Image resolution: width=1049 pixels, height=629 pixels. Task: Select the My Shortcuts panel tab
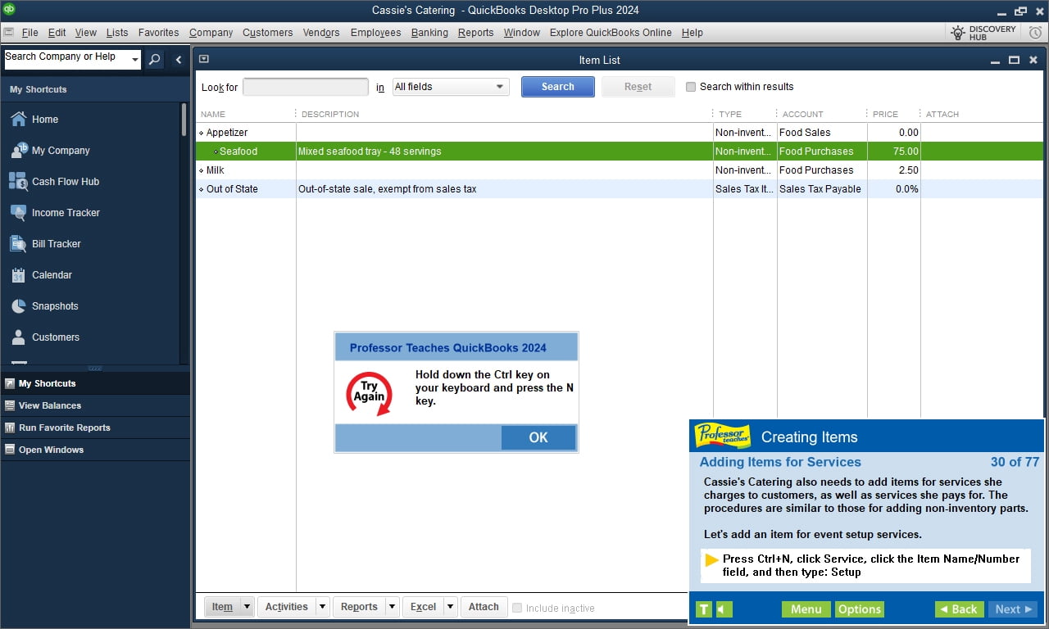[x=95, y=383]
